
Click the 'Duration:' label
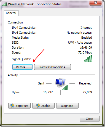tap(18, 47)
